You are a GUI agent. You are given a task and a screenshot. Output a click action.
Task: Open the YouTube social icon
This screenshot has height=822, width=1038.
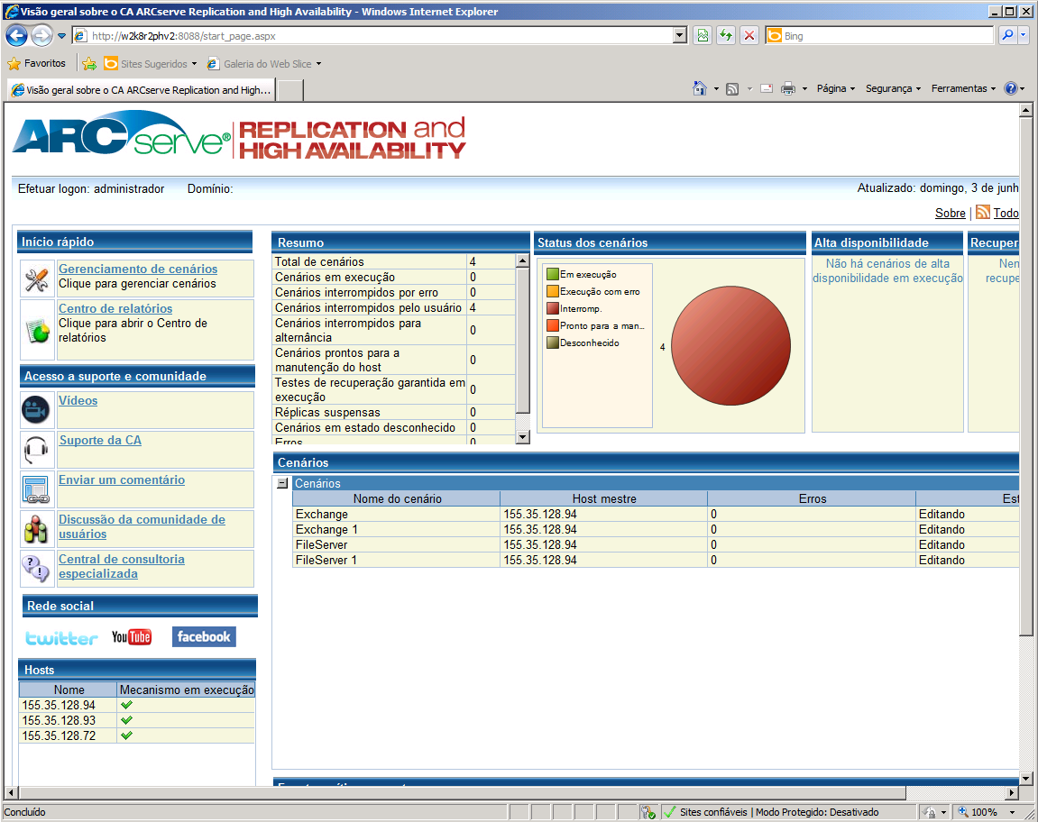point(132,637)
